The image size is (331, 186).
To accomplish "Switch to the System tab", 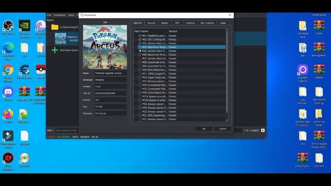I will point(164,23).
